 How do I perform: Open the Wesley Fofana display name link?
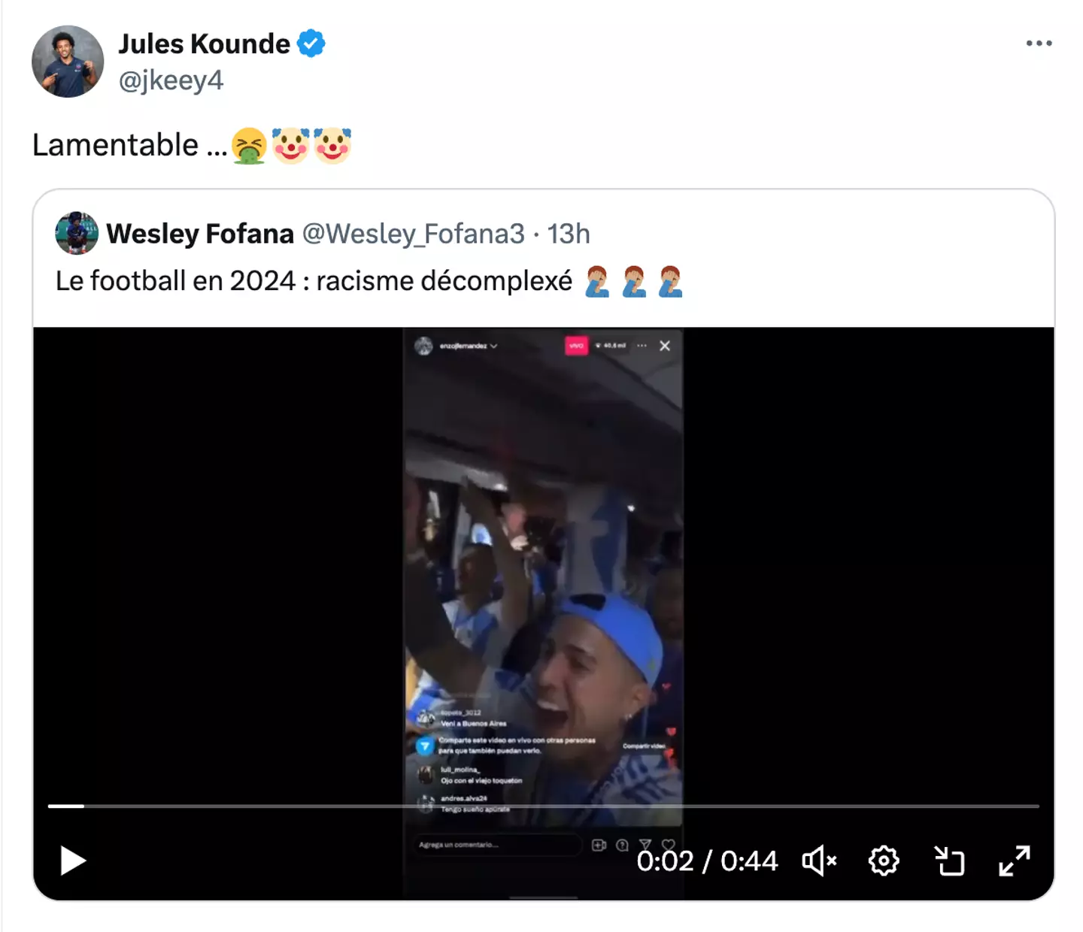(x=200, y=234)
